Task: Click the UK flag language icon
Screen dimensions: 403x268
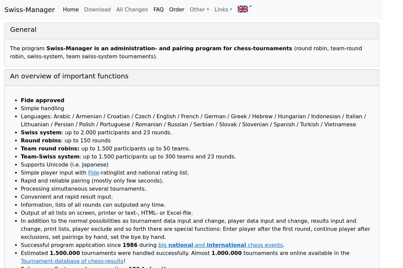Action: 243,9
